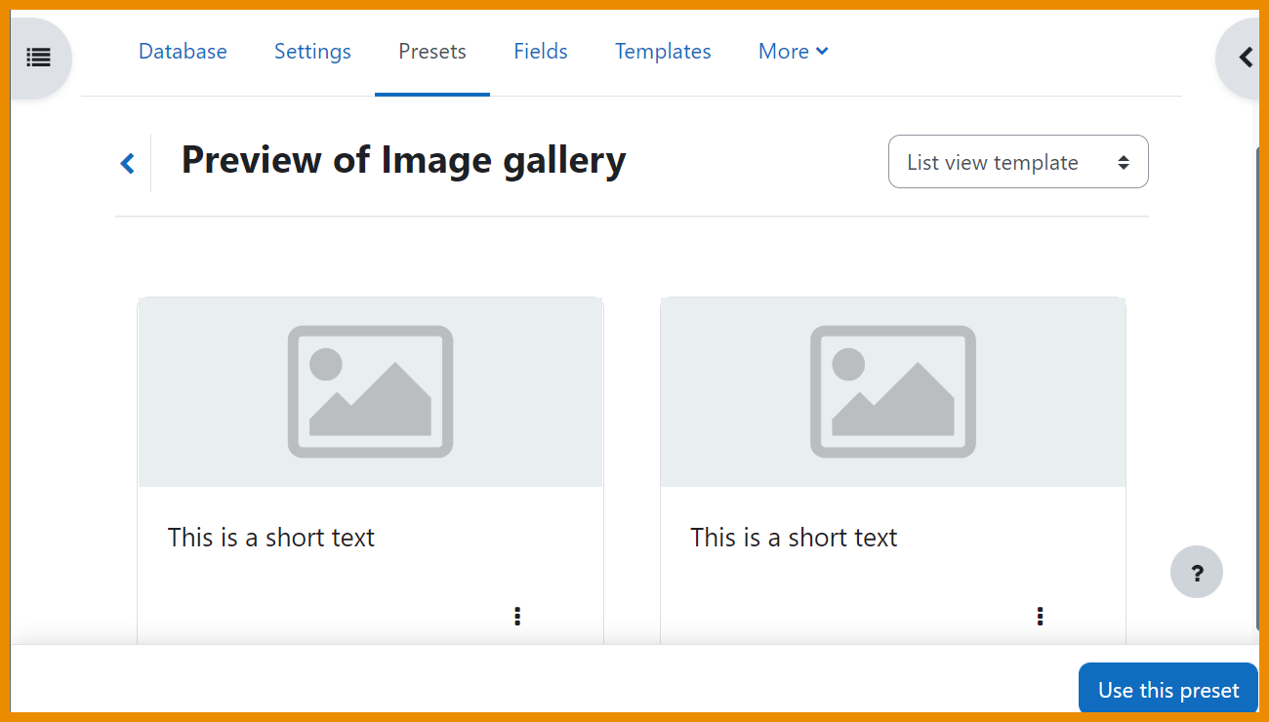
Task: Click the Preview of Image gallery heading
Action: click(x=403, y=161)
